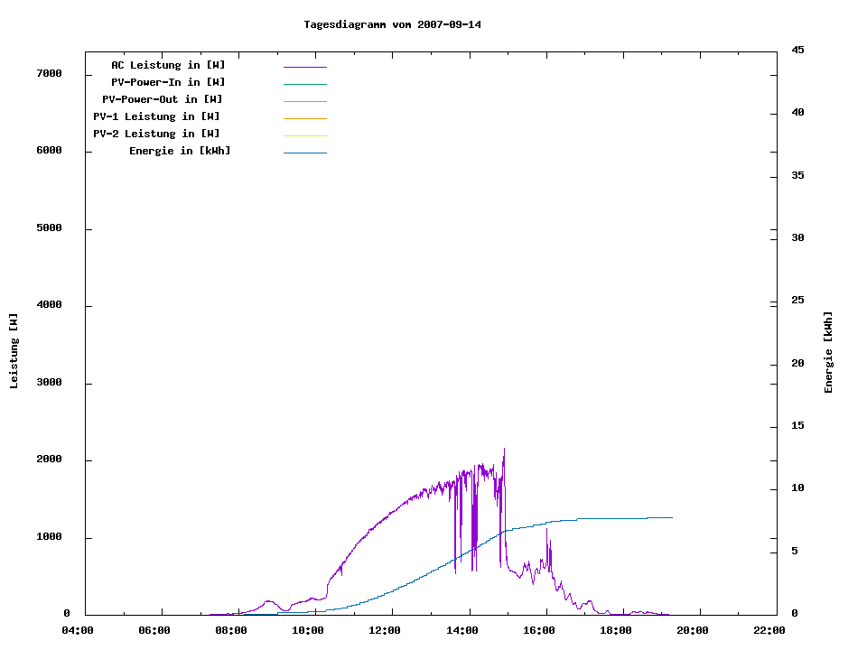
Task: Click the right axis label 'Energie [kWh]'
Action: [828, 352]
